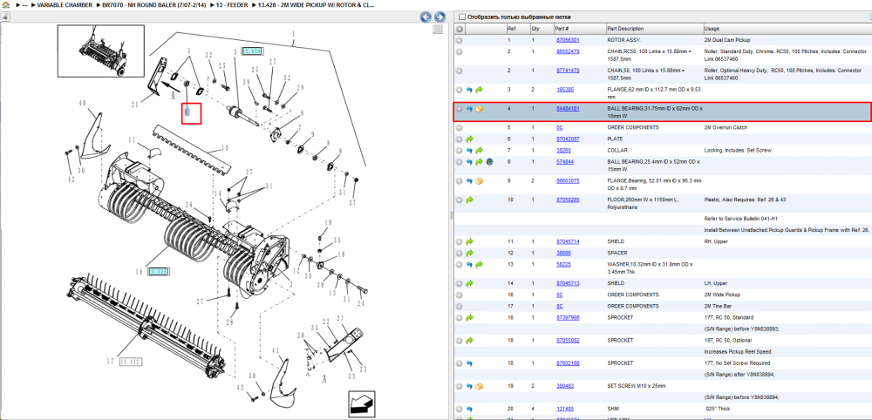
Task: Click green arrow icon for sprocket 87397998
Action: [469, 318]
